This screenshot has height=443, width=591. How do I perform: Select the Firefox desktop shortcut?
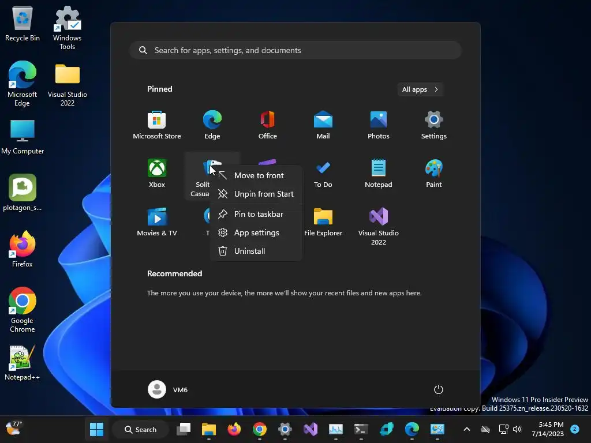pos(23,249)
